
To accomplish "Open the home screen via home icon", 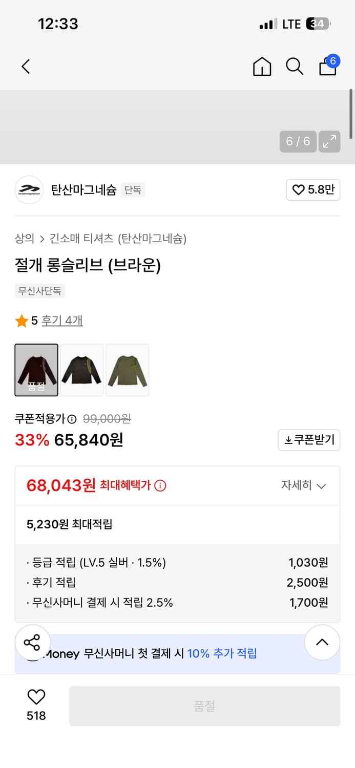I will click(262, 66).
